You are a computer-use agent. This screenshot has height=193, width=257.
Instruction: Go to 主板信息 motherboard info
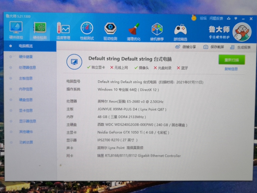tap(26, 78)
